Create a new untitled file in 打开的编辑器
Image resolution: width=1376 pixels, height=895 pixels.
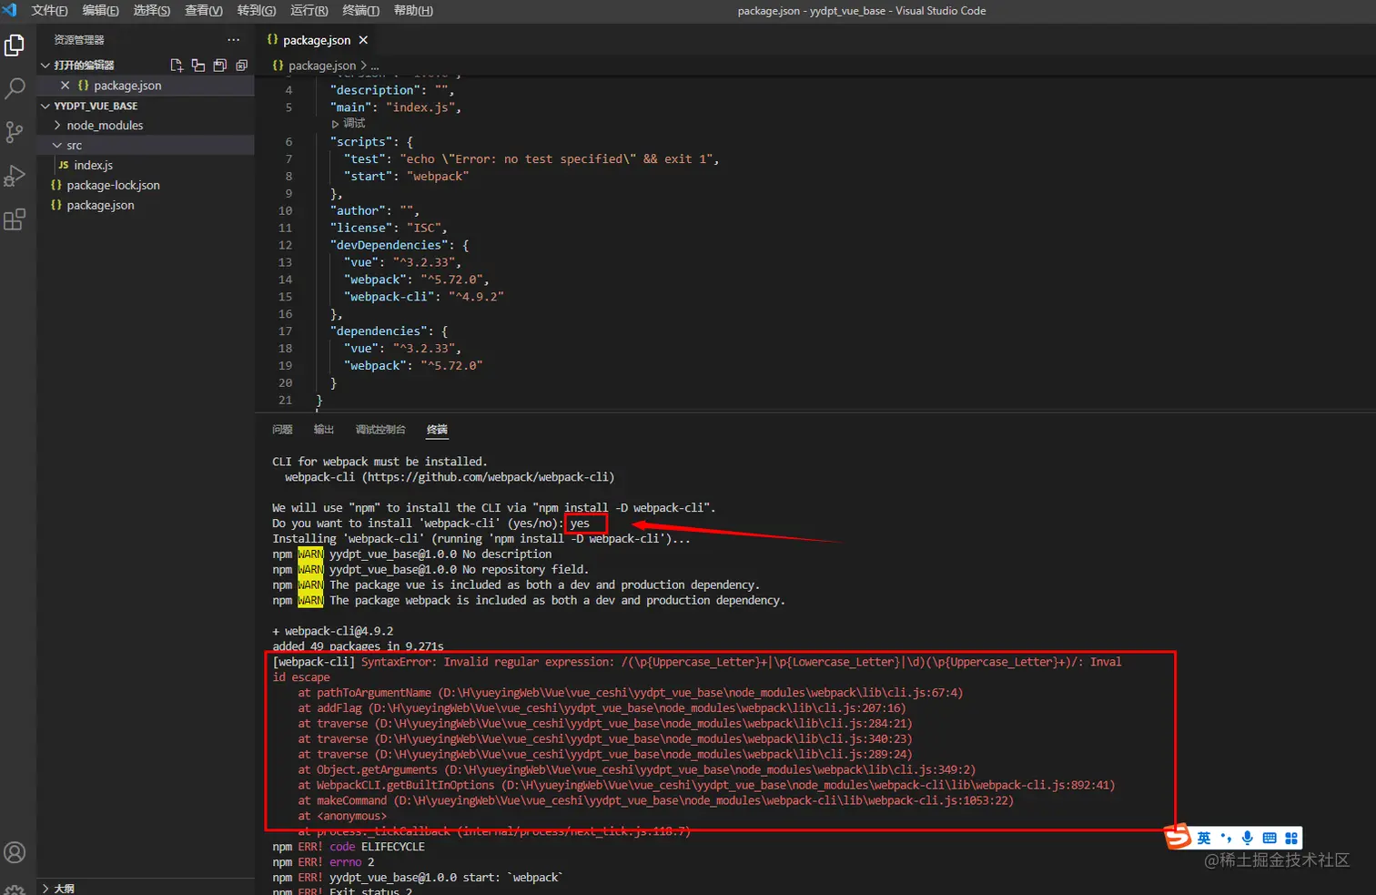(177, 66)
